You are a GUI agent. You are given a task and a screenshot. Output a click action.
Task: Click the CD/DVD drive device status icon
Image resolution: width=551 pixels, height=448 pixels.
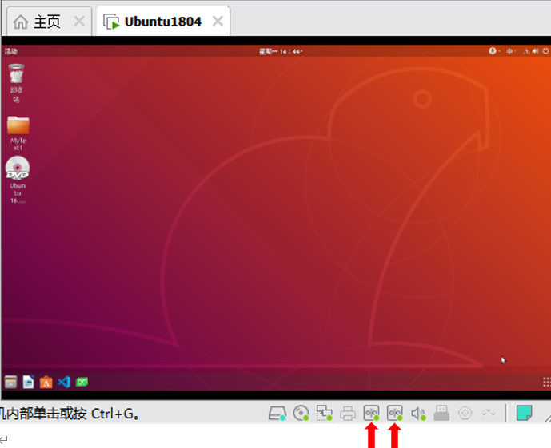(301, 413)
